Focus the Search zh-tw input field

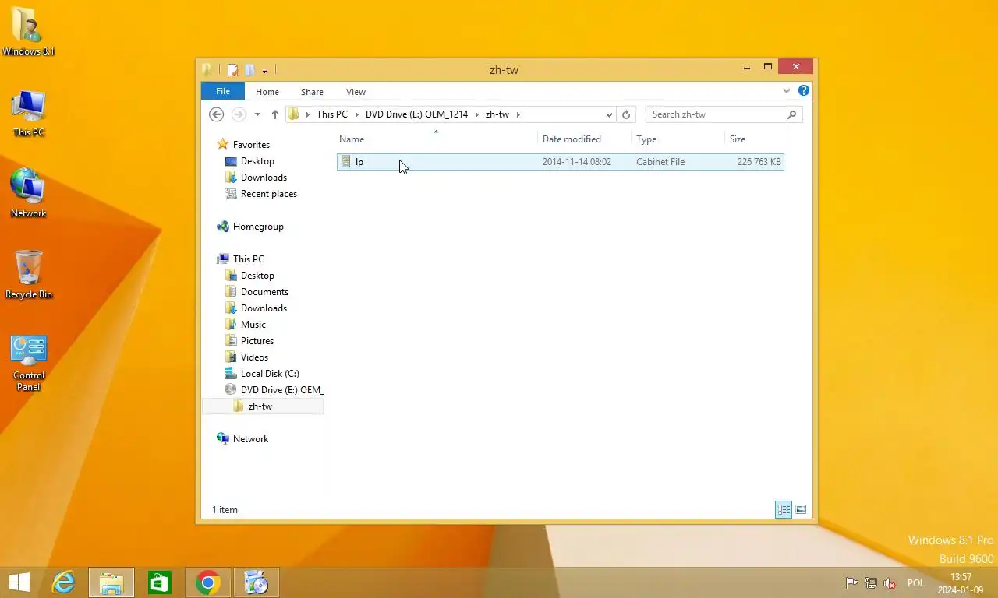pos(724,114)
